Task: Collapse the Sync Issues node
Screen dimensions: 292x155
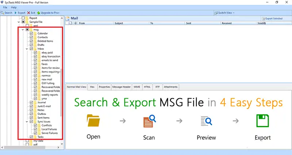Action: (x=27, y=122)
